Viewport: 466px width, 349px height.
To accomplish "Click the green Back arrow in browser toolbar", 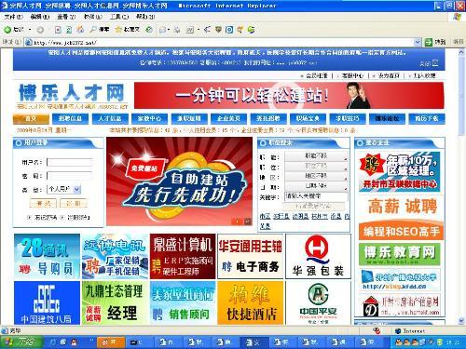I will [7, 30].
